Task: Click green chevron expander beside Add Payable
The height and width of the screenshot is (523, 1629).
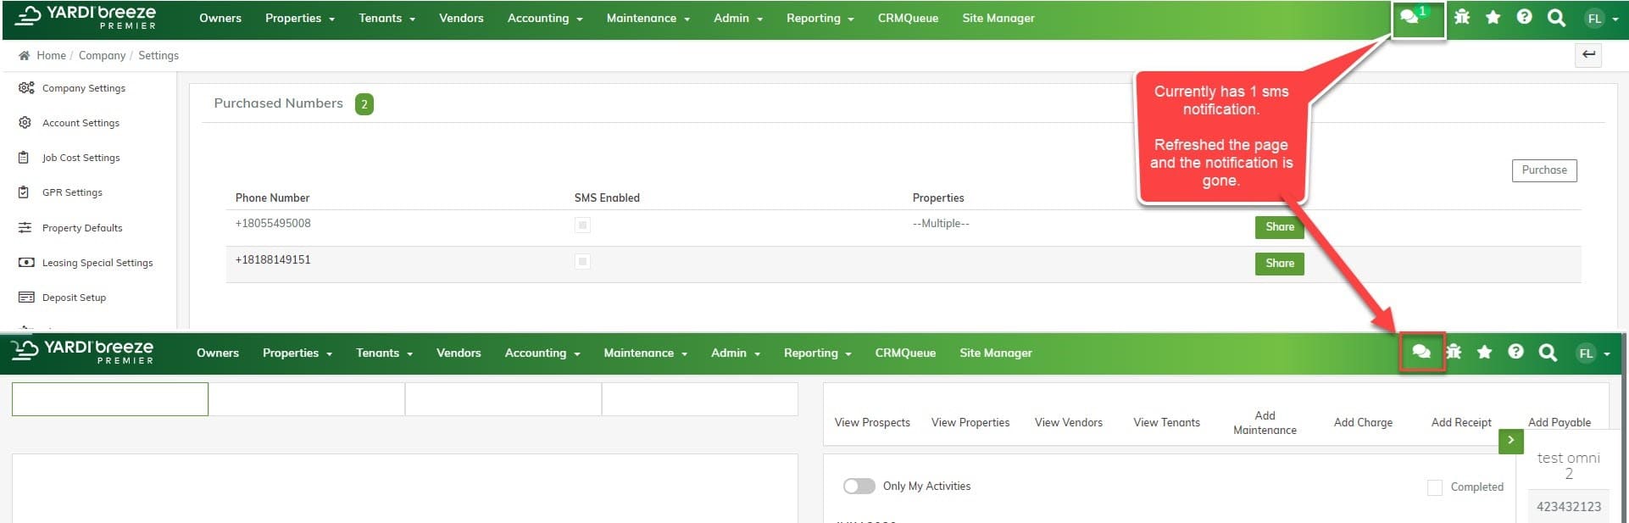Action: coord(1510,441)
